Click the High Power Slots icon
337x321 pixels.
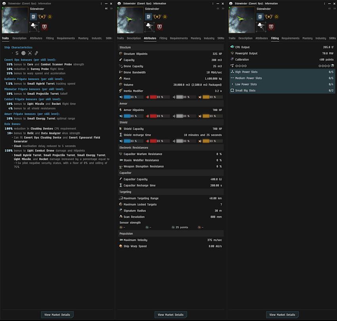(232, 72)
